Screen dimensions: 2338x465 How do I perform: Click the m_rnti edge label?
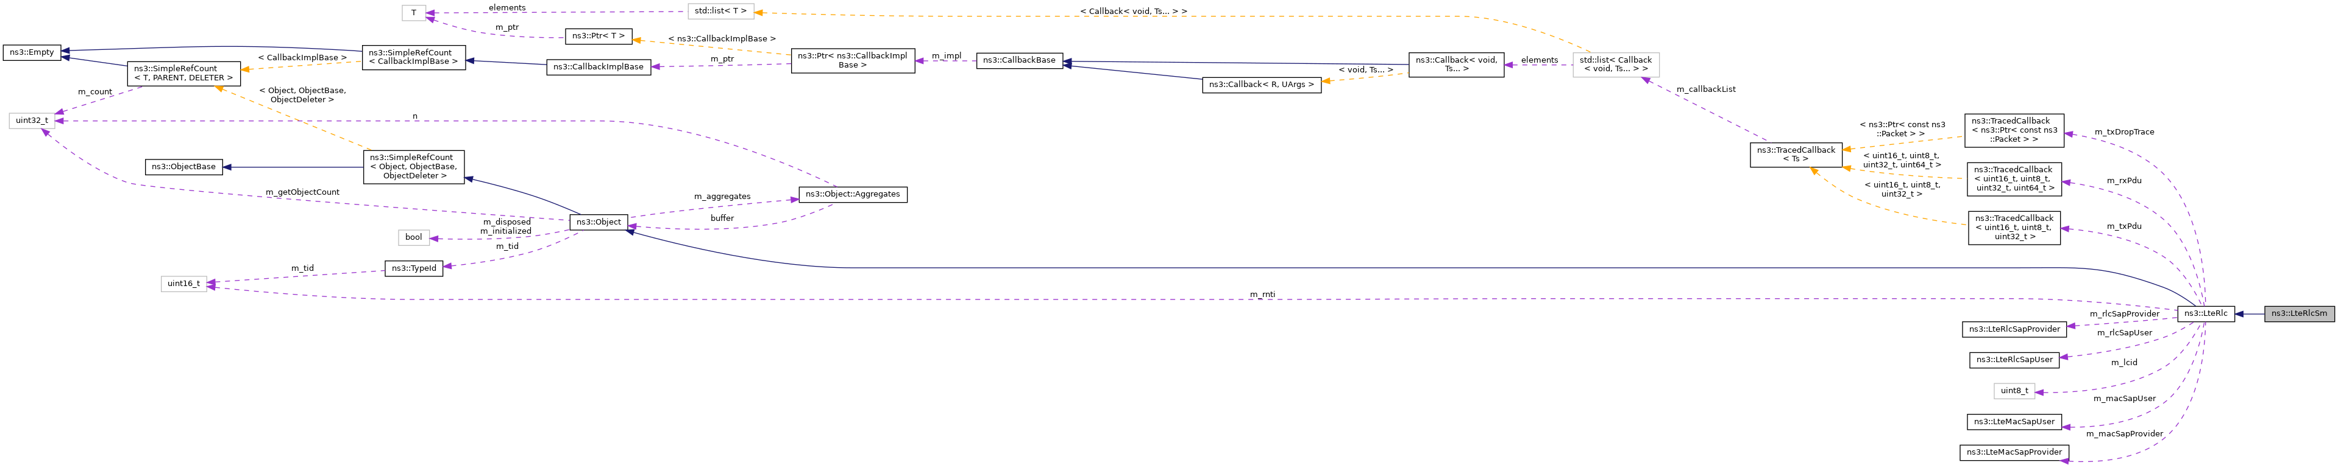[x=1262, y=295]
